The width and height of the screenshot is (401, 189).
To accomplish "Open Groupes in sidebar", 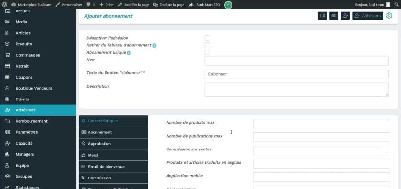I will [x=38, y=176].
